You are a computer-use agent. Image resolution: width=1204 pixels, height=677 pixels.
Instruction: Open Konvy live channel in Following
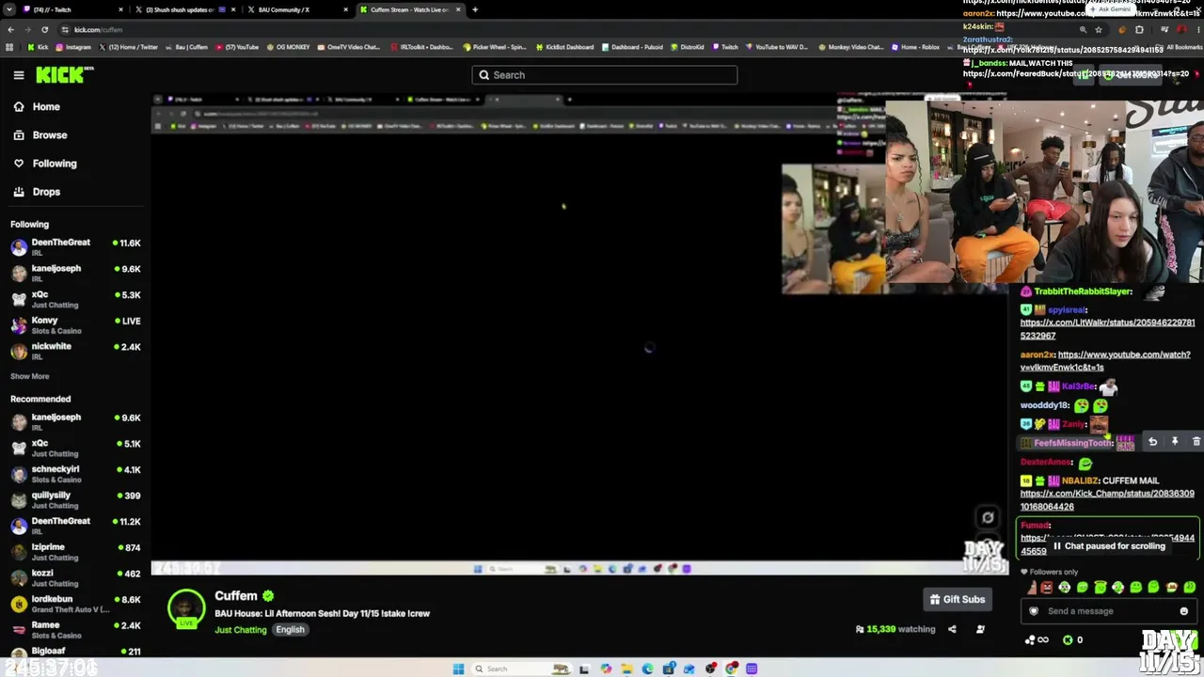click(x=75, y=324)
